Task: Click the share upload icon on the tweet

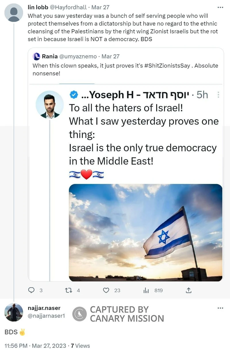Action: (x=189, y=290)
